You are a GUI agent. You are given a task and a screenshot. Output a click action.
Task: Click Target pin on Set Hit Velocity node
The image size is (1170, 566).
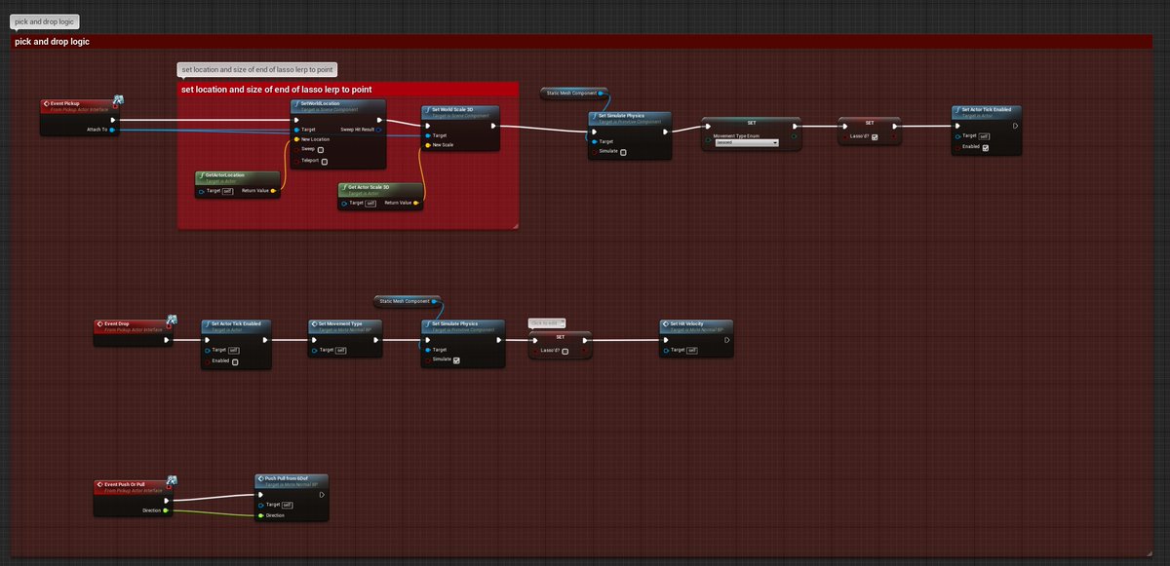coord(665,349)
